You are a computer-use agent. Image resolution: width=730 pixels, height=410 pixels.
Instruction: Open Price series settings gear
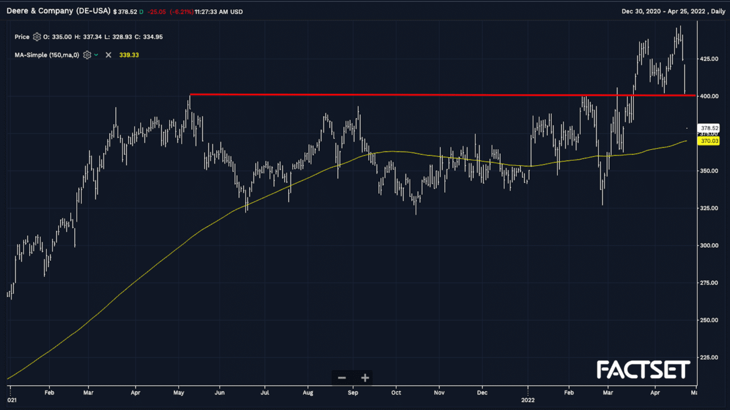click(37, 37)
